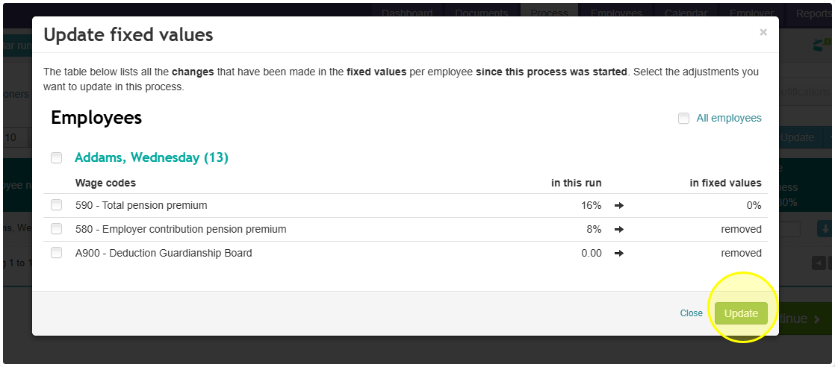Check the 590 Total pension premium box
Screen dimensions: 835x367
pos(57,205)
